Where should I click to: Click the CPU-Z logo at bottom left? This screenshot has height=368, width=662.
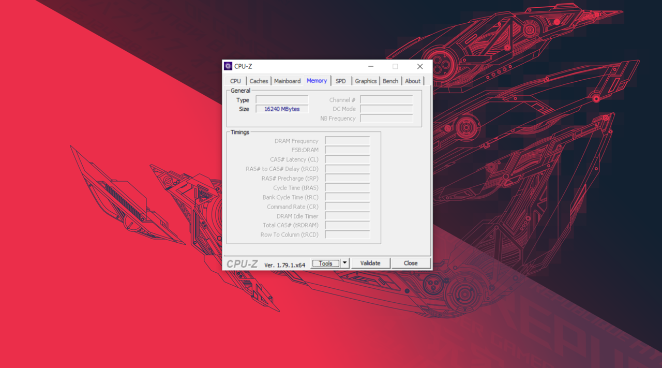pyautogui.click(x=242, y=264)
